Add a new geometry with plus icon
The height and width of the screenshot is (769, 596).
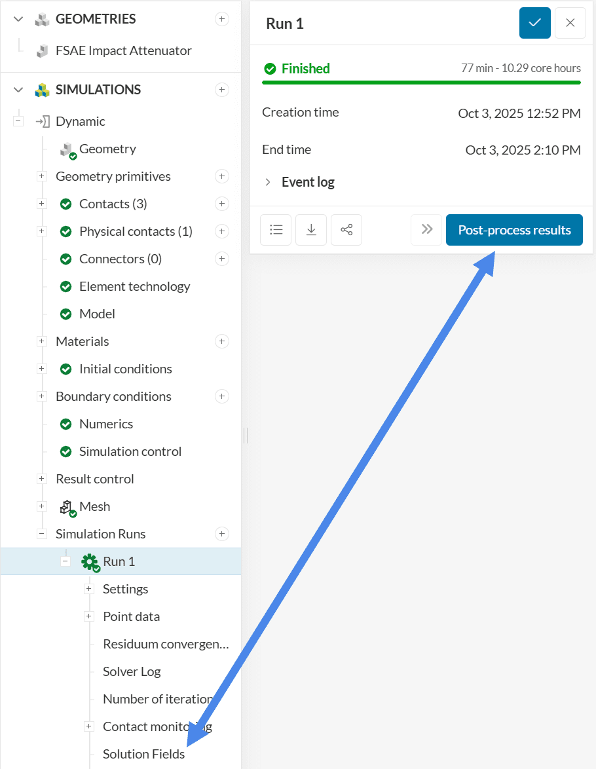222,19
